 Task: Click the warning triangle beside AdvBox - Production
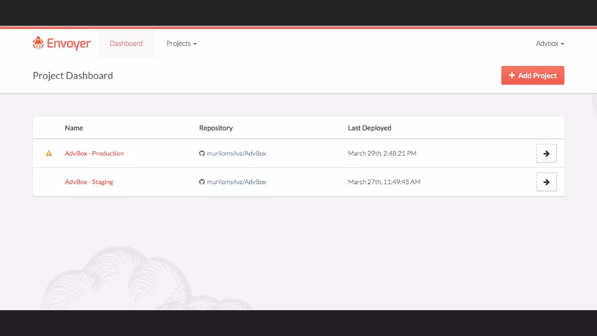[49, 153]
